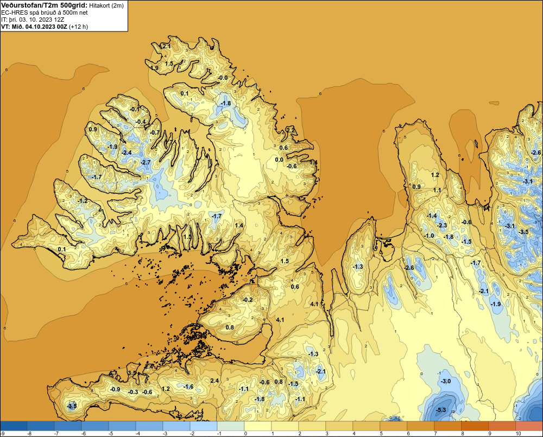Select legend color swatch between -1 and 0
543x437 pixels.
(x=231, y=426)
